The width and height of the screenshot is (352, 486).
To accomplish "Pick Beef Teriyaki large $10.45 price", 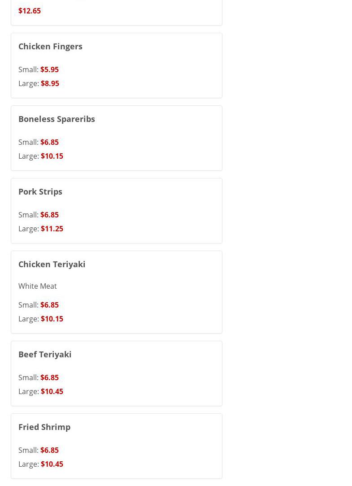I will click(x=52, y=391).
